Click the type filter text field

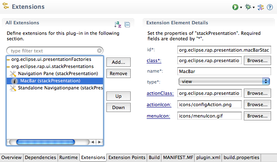[x=55, y=51]
